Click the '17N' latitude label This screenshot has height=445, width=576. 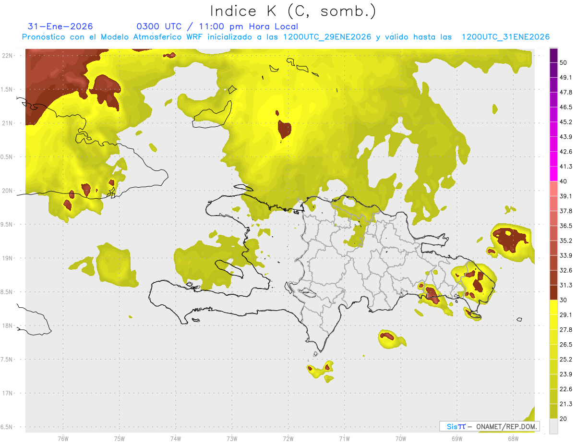click(7, 394)
